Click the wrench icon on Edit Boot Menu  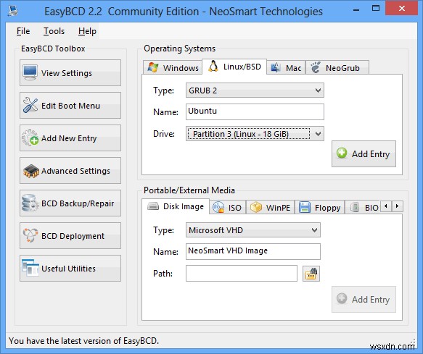pyautogui.click(x=30, y=105)
